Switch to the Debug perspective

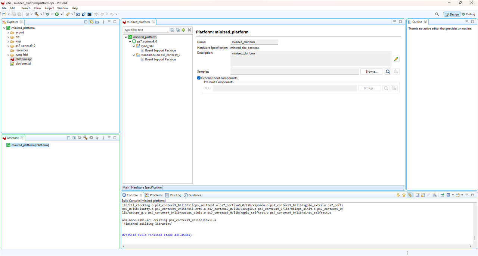[x=468, y=14]
